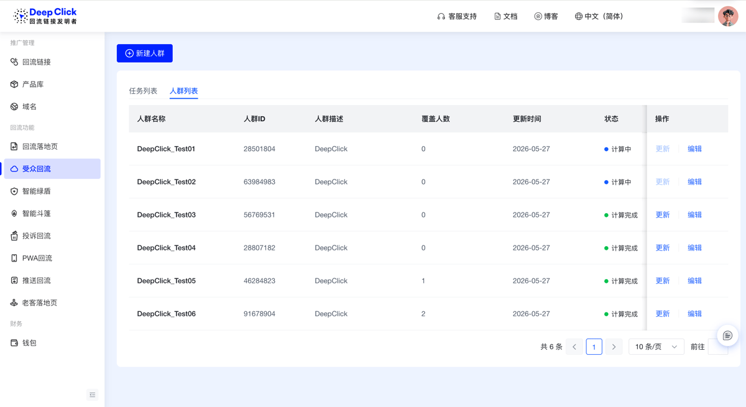Click 更新 for DeepClick_Test01
Screen dimensions: 746x407
point(663,149)
